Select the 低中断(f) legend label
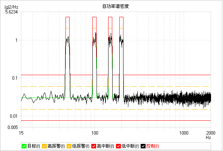Image resolution: width=223 pixels, height=151 pixels. 130,146
